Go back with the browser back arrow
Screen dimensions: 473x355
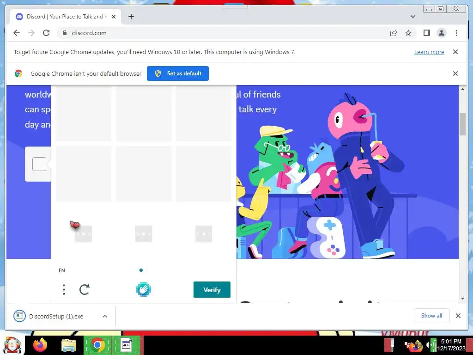[17, 33]
